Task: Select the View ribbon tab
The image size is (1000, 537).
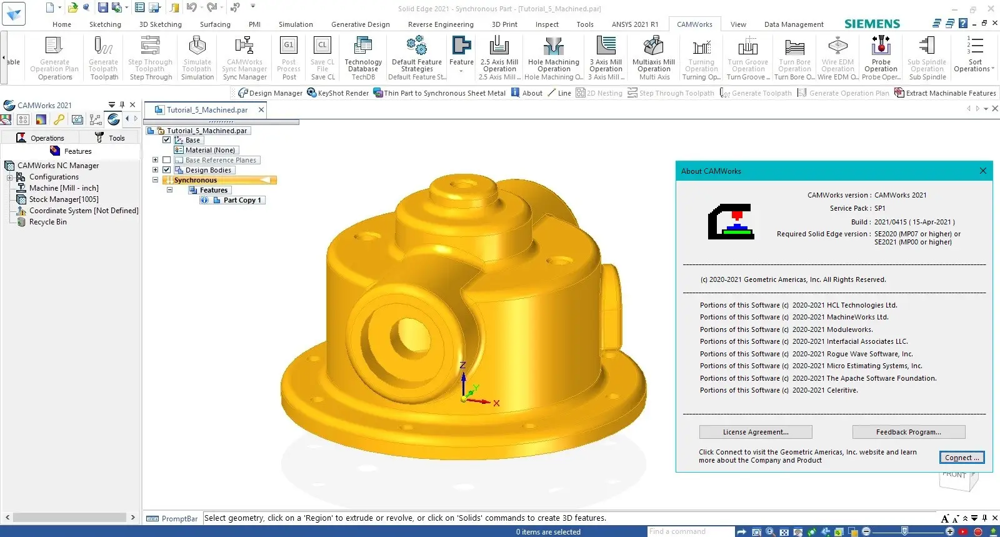Action: [x=738, y=24]
